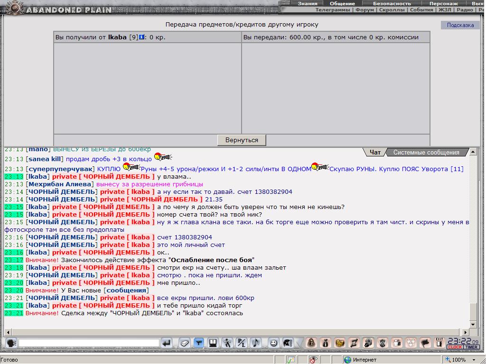The width and height of the screenshot is (486, 364).
Task: Open the Подсказка hint link
Action: tap(460, 25)
